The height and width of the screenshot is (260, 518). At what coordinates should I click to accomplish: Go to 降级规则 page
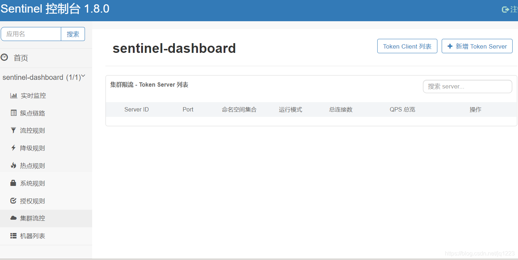[46, 148]
